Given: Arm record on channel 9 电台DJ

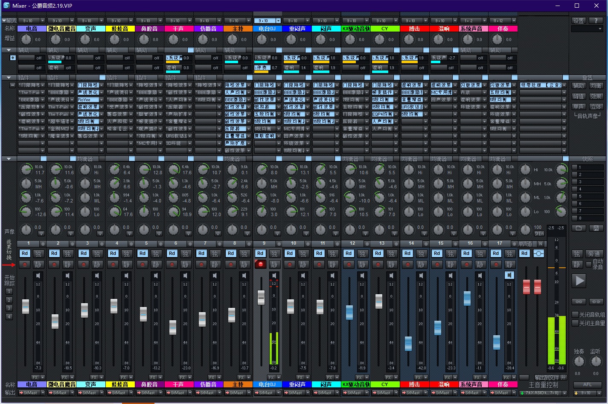Looking at the screenshot, I should point(260,264).
